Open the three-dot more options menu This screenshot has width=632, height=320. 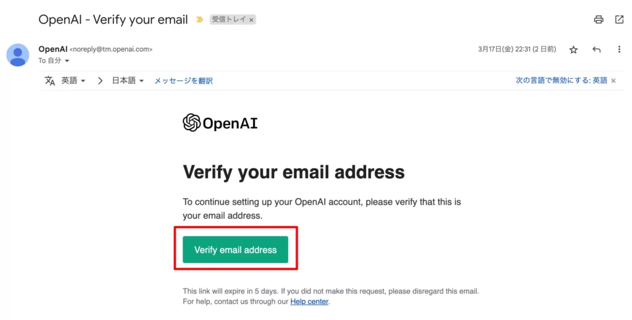pyautogui.click(x=619, y=49)
